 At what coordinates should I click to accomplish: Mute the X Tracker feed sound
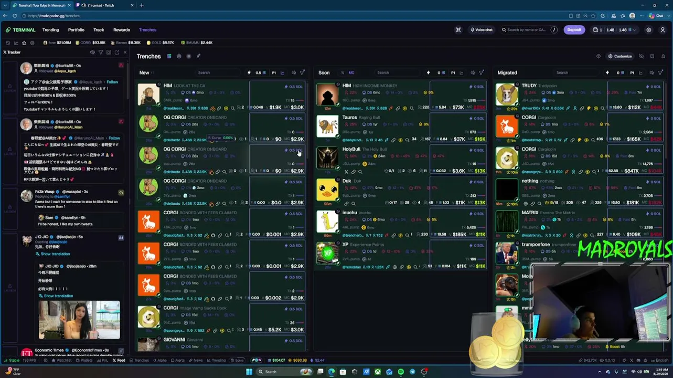[92, 52]
